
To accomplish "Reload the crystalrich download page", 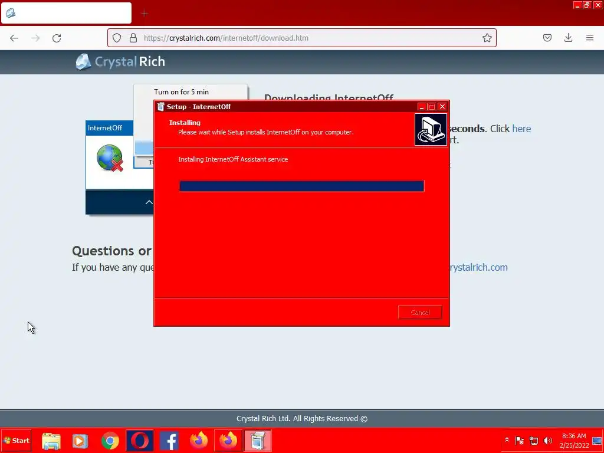I will tap(57, 38).
